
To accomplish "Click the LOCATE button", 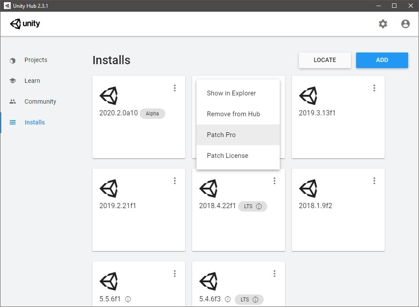I will pyautogui.click(x=325, y=60).
